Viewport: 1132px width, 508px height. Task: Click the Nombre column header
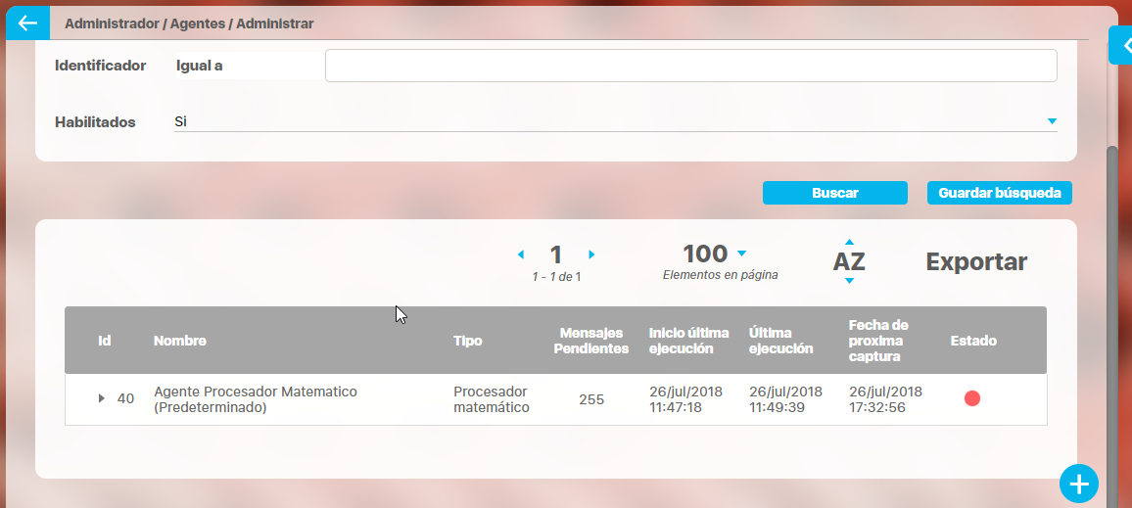(x=180, y=341)
